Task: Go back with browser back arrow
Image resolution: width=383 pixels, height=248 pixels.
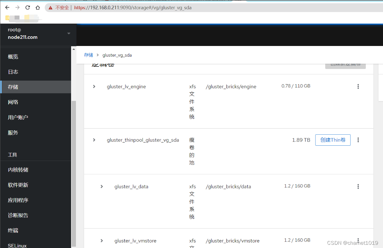Action: tap(7, 7)
